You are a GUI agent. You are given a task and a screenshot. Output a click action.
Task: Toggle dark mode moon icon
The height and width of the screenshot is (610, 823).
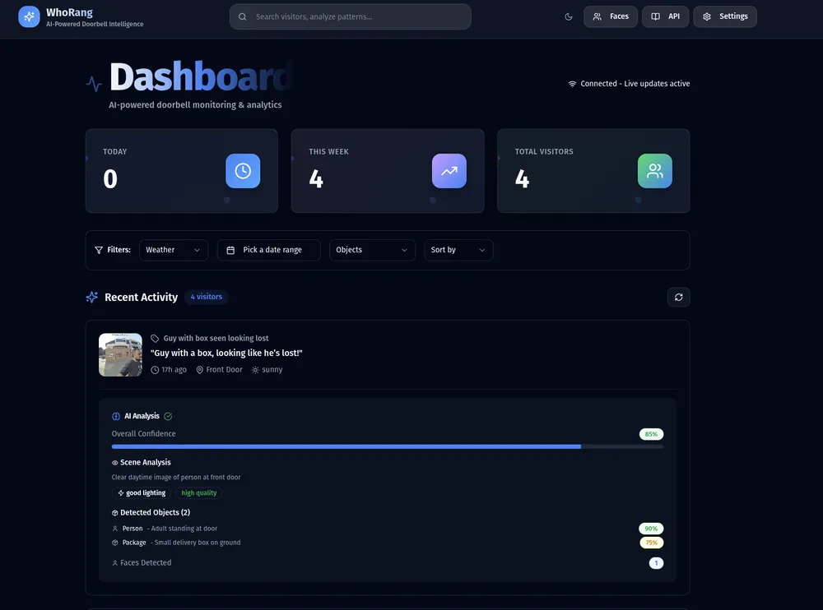(569, 16)
